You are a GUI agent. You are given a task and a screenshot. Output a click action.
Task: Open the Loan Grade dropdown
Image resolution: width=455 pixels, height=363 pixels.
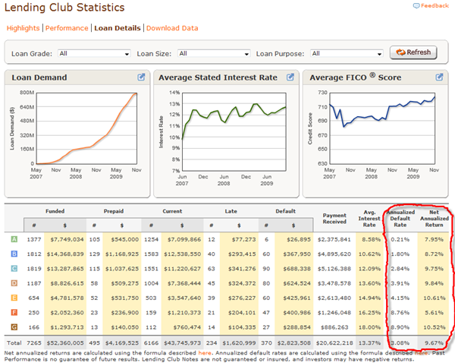[x=94, y=53]
